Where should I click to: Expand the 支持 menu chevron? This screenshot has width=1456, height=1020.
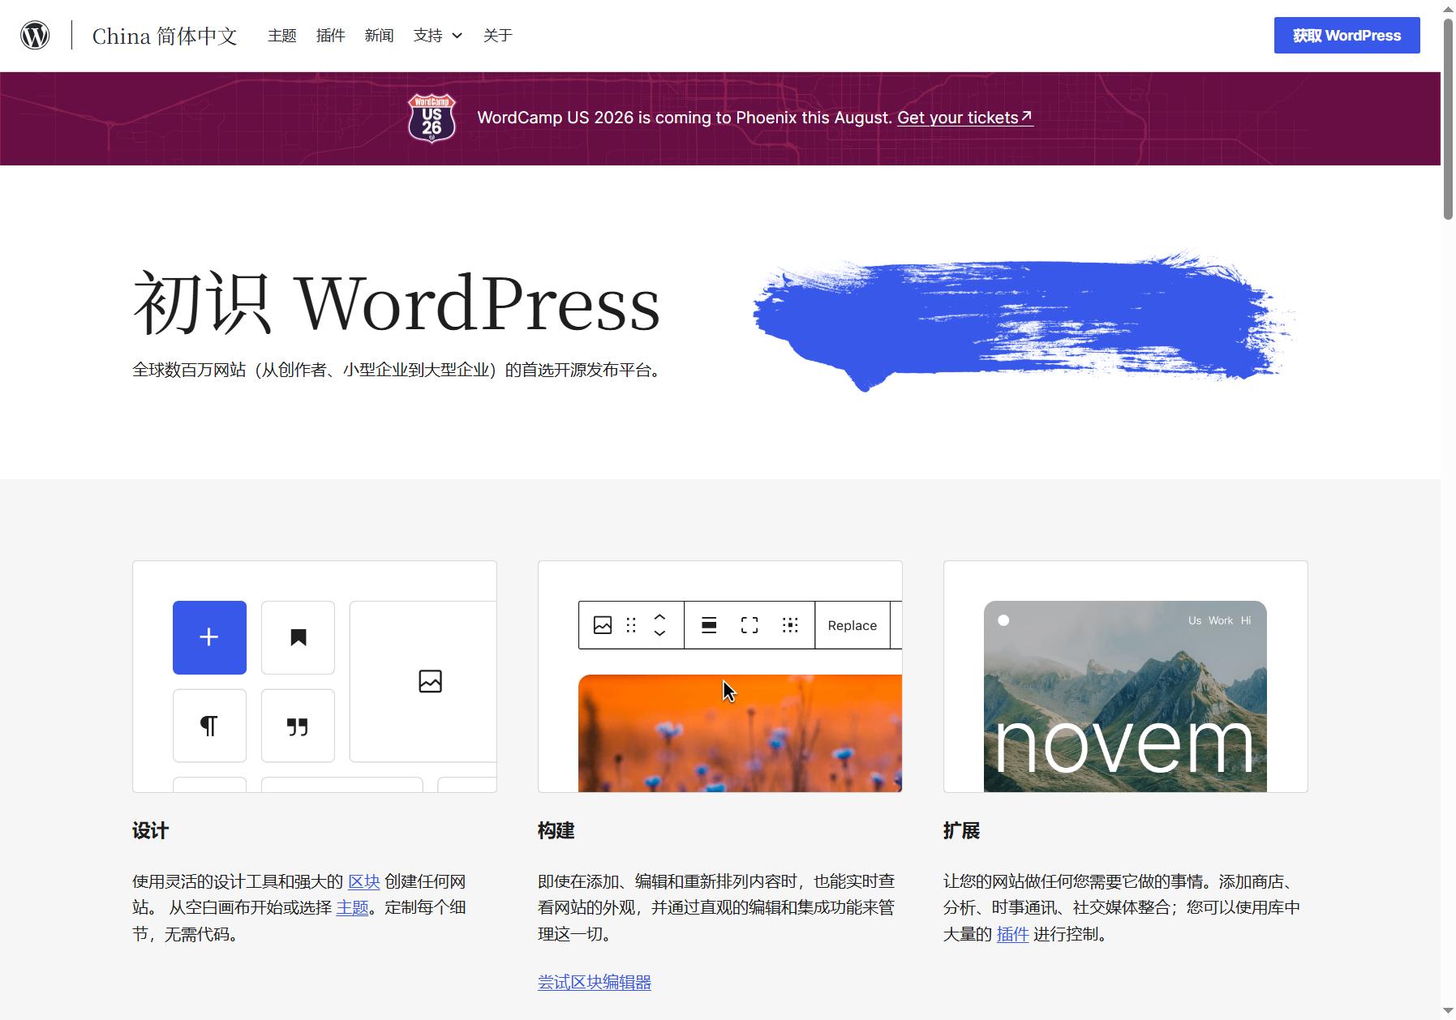(457, 36)
